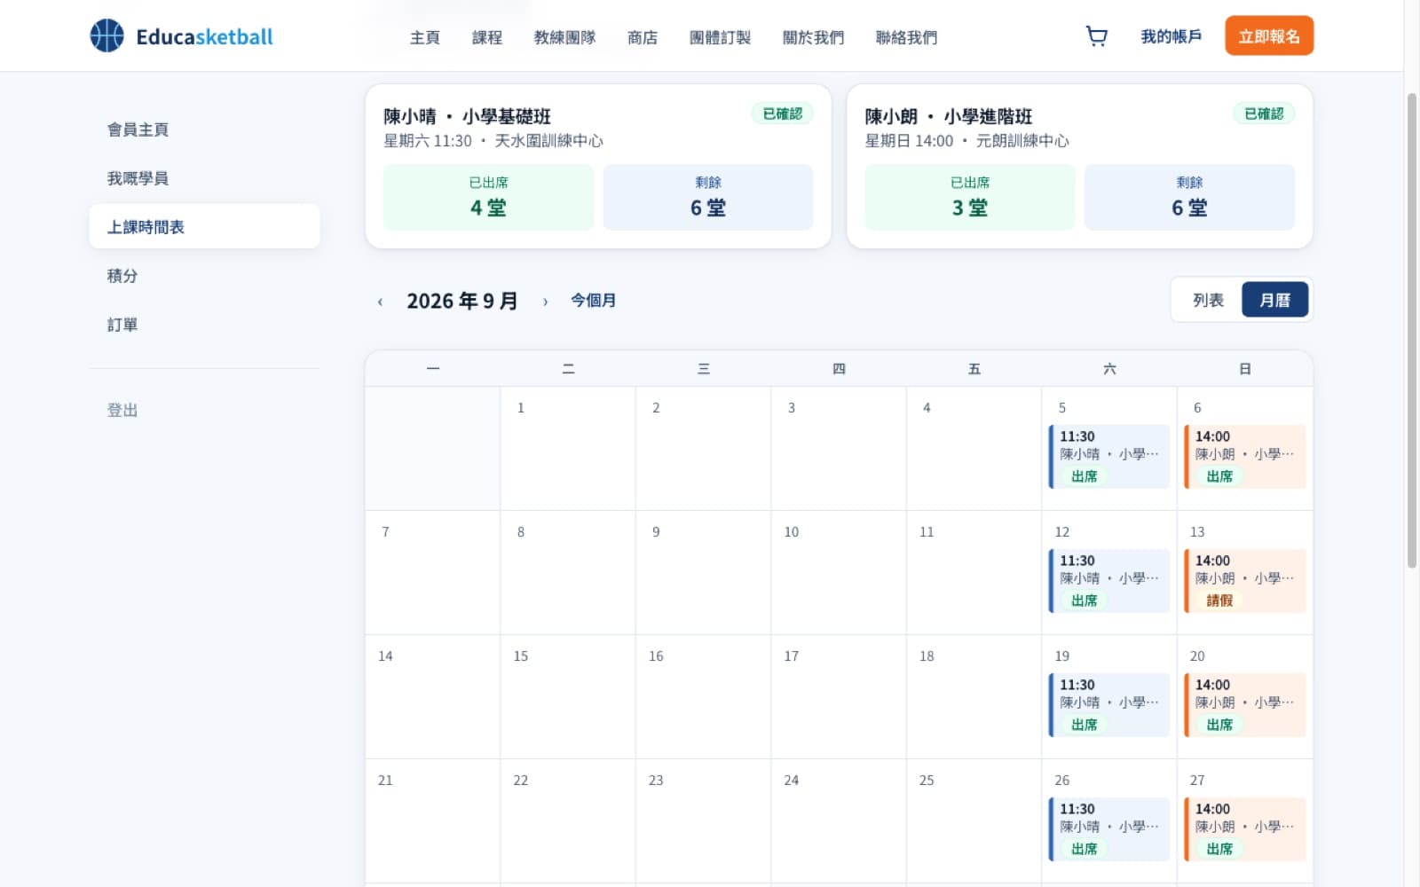Click 請假 status badge on September 13

[x=1219, y=600]
